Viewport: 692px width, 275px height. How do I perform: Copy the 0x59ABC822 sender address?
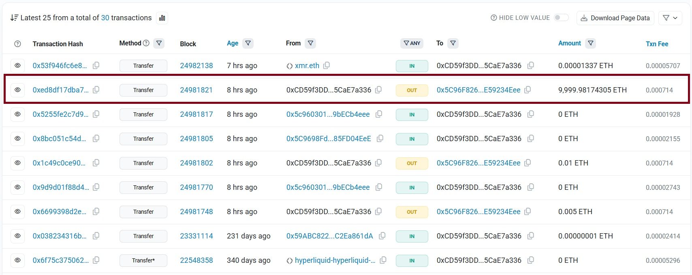[x=382, y=236]
